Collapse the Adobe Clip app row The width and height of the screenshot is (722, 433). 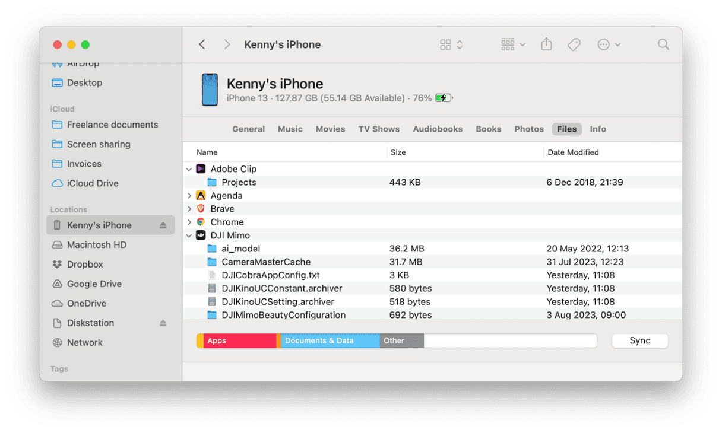189,169
